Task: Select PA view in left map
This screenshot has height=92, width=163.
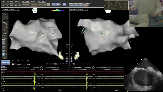Action: pyautogui.click(x=49, y=64)
